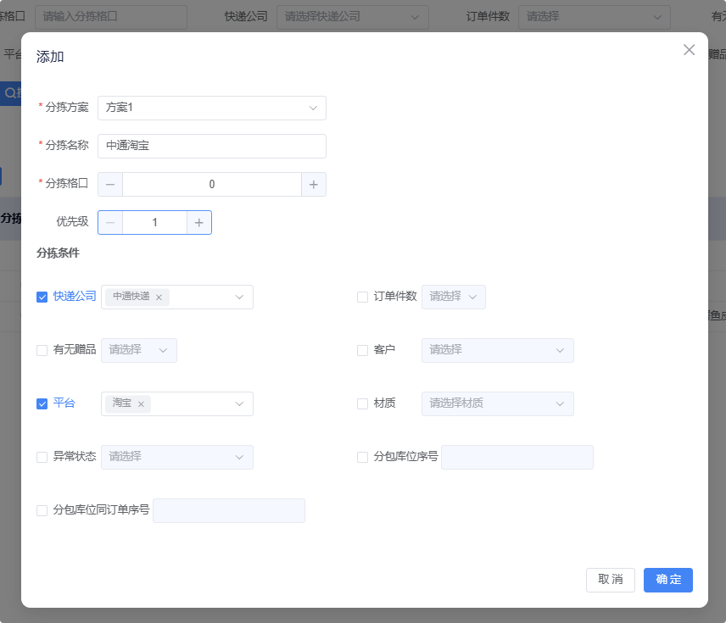
Task: Close the 添加 dialog with X icon
Action: pos(689,50)
